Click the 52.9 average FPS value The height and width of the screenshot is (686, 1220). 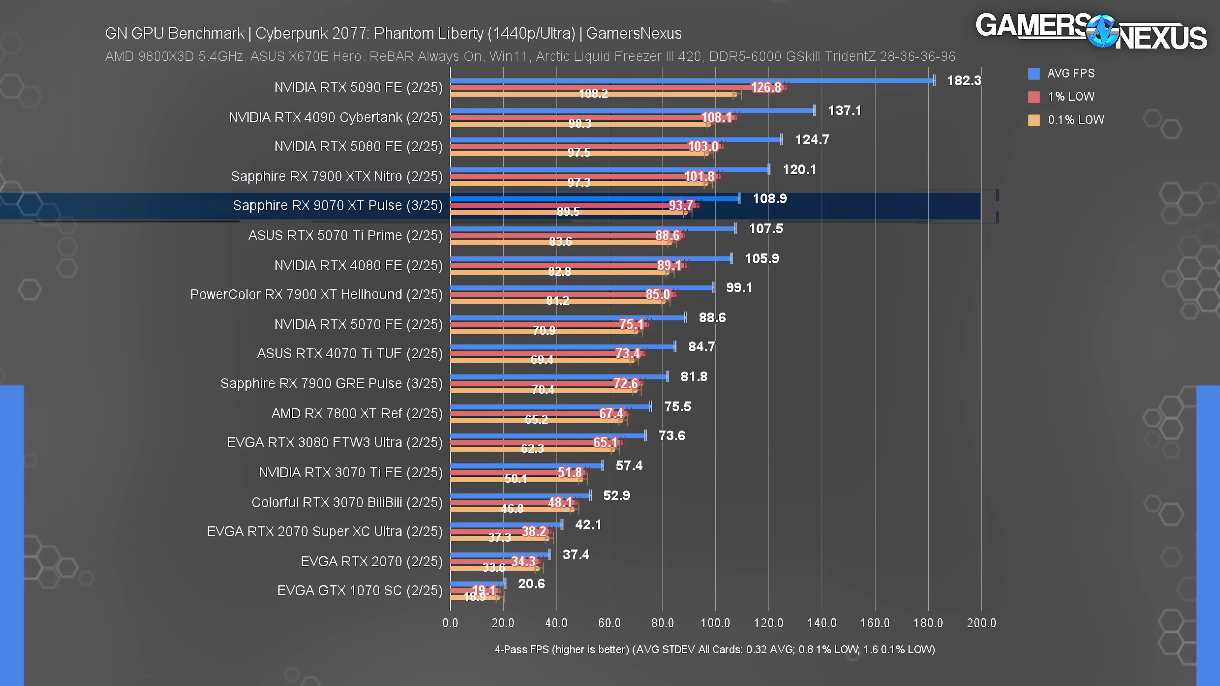click(x=617, y=496)
